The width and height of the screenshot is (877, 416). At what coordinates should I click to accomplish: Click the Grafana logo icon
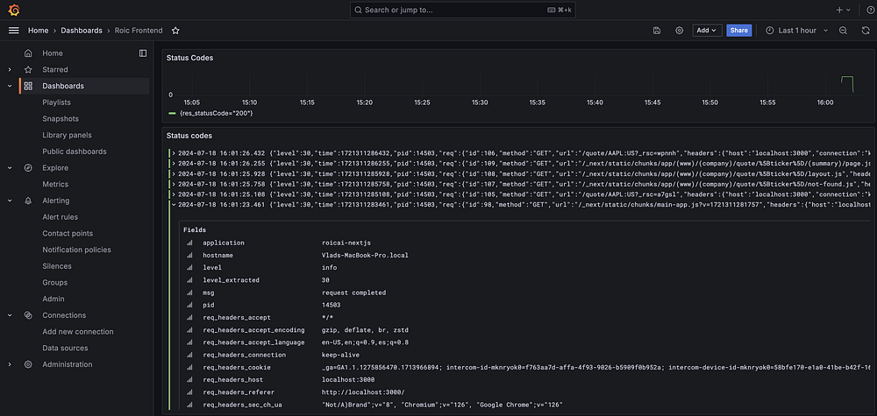click(x=12, y=10)
